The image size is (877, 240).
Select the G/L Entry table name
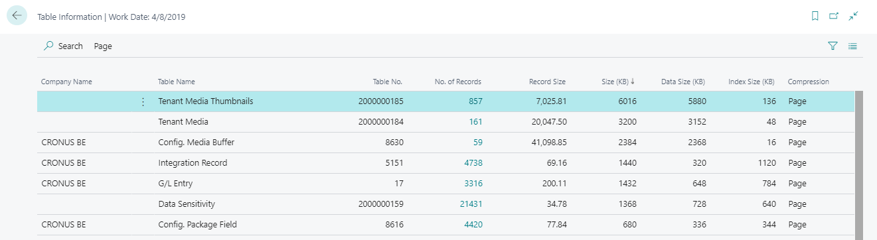click(x=175, y=184)
